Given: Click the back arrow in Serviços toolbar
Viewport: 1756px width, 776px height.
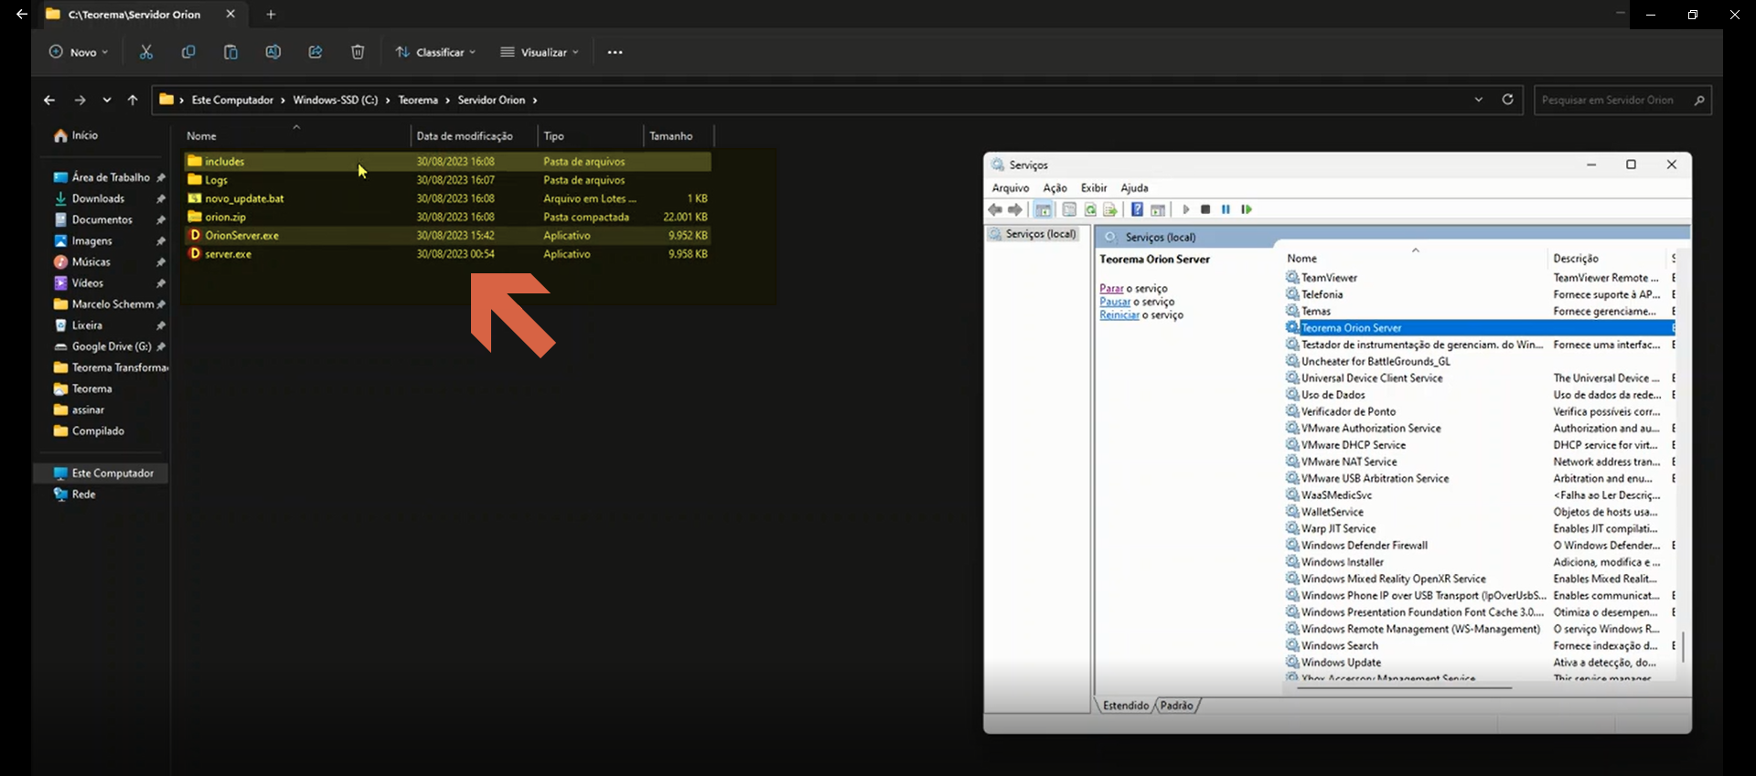Looking at the screenshot, I should pos(995,209).
